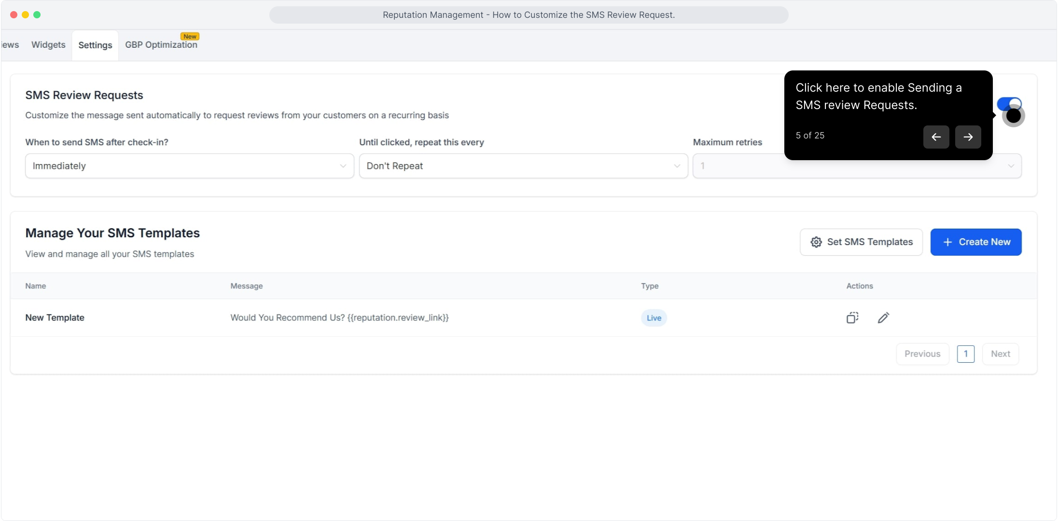Click the window title bar text
Screen dimensions: 1058x521
point(529,15)
